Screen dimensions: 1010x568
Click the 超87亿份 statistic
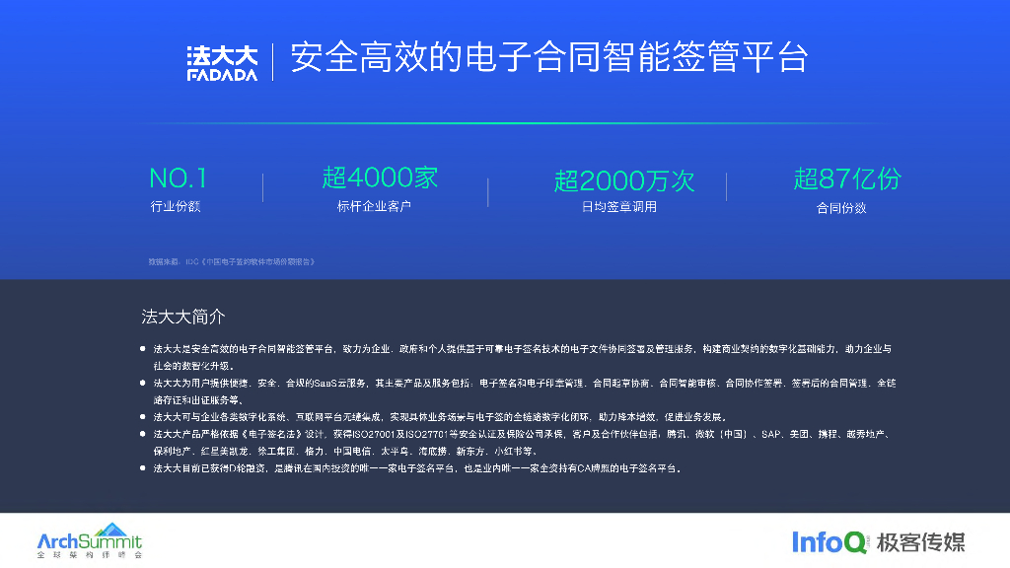coord(847,179)
